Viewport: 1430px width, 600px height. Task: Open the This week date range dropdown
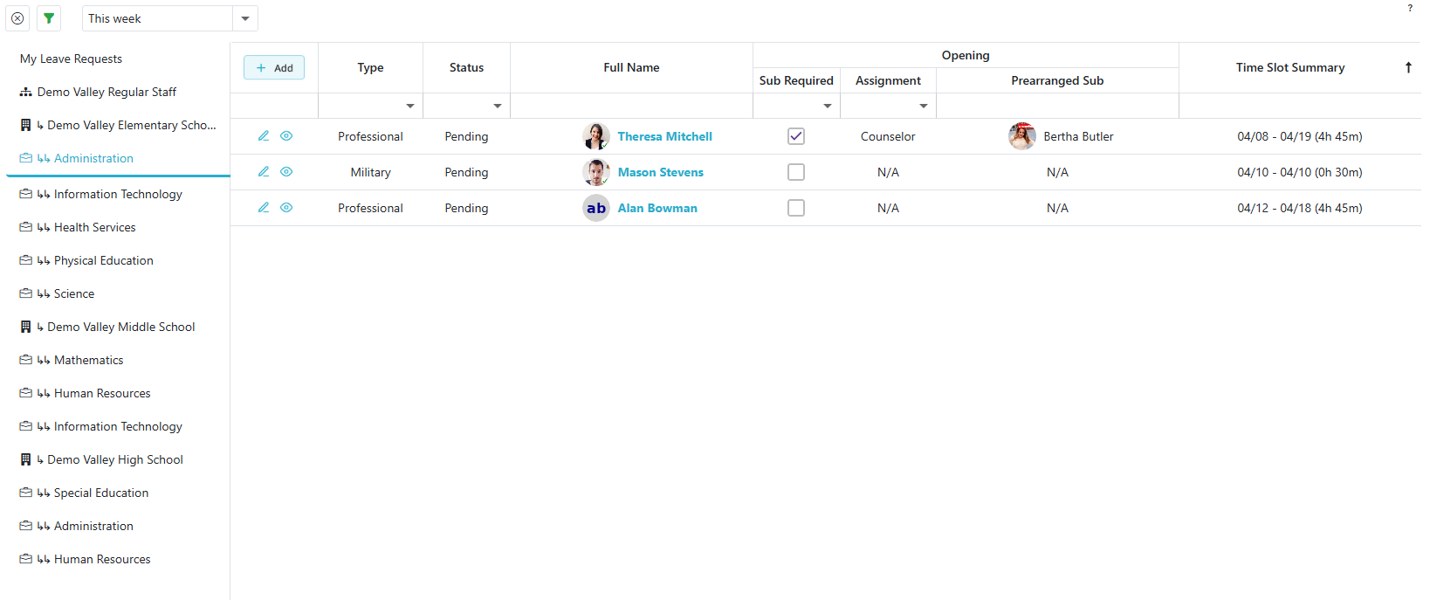pos(245,18)
